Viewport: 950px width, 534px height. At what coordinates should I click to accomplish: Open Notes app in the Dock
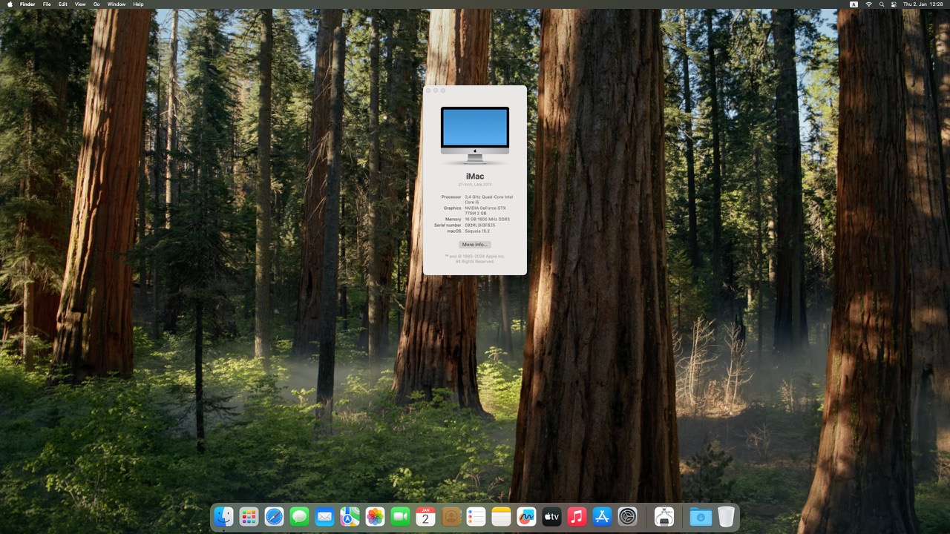(502, 517)
